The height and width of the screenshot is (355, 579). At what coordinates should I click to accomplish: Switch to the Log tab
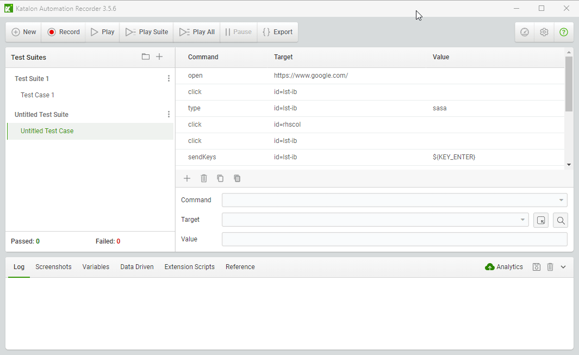click(19, 267)
